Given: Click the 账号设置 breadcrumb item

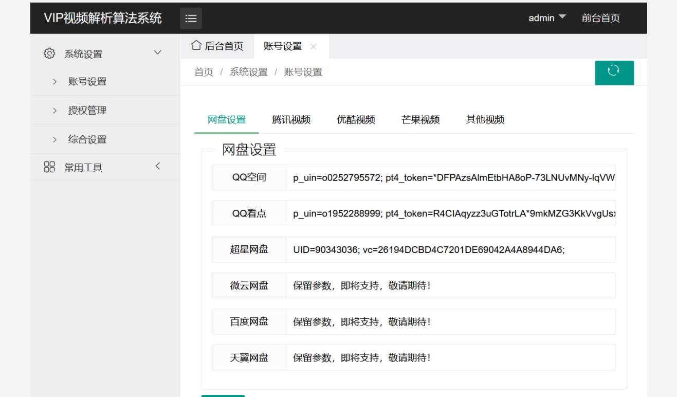Looking at the screenshot, I should point(303,72).
